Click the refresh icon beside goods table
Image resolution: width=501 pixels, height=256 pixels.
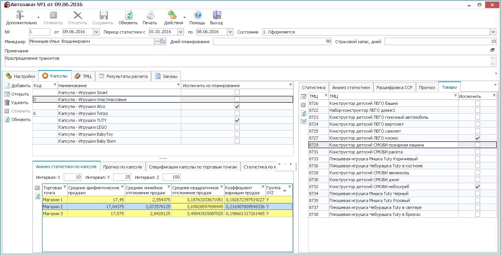point(303,113)
